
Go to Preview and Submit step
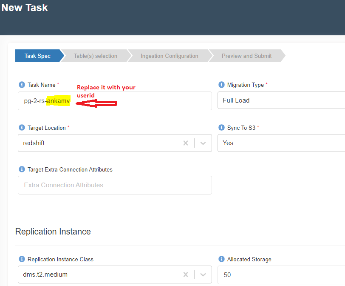[247, 56]
